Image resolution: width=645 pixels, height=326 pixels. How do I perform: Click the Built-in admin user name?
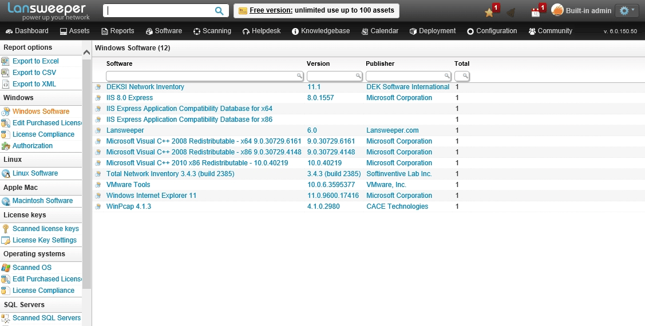click(x=589, y=11)
